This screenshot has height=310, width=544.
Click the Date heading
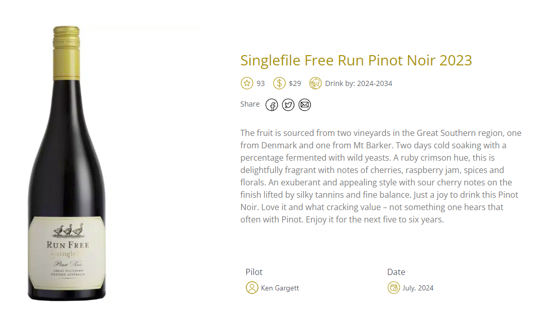tap(396, 272)
